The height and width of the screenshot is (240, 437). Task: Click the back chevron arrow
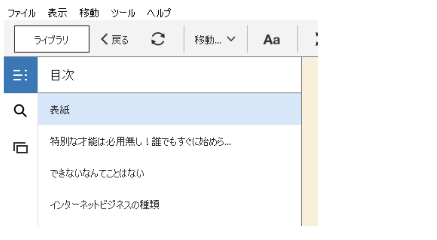104,39
